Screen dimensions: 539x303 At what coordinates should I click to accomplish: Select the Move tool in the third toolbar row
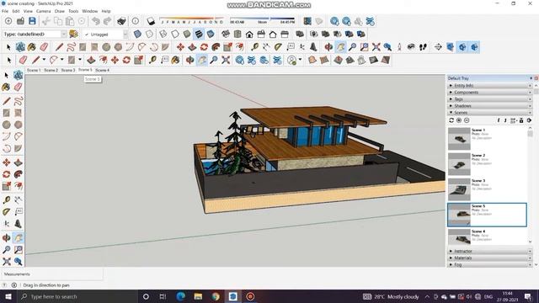tap(180, 47)
